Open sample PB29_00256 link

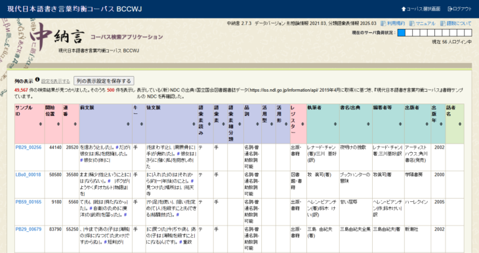click(x=28, y=147)
